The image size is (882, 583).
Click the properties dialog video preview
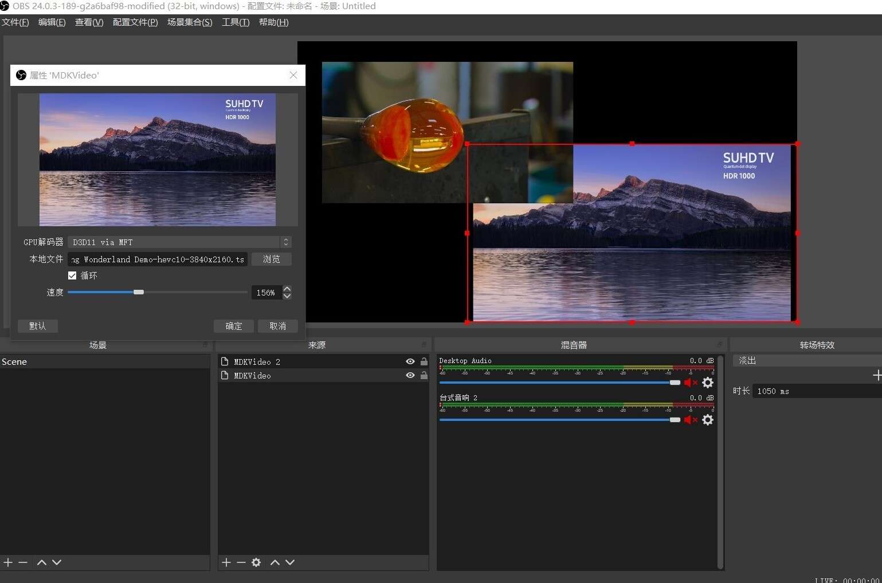tap(158, 160)
